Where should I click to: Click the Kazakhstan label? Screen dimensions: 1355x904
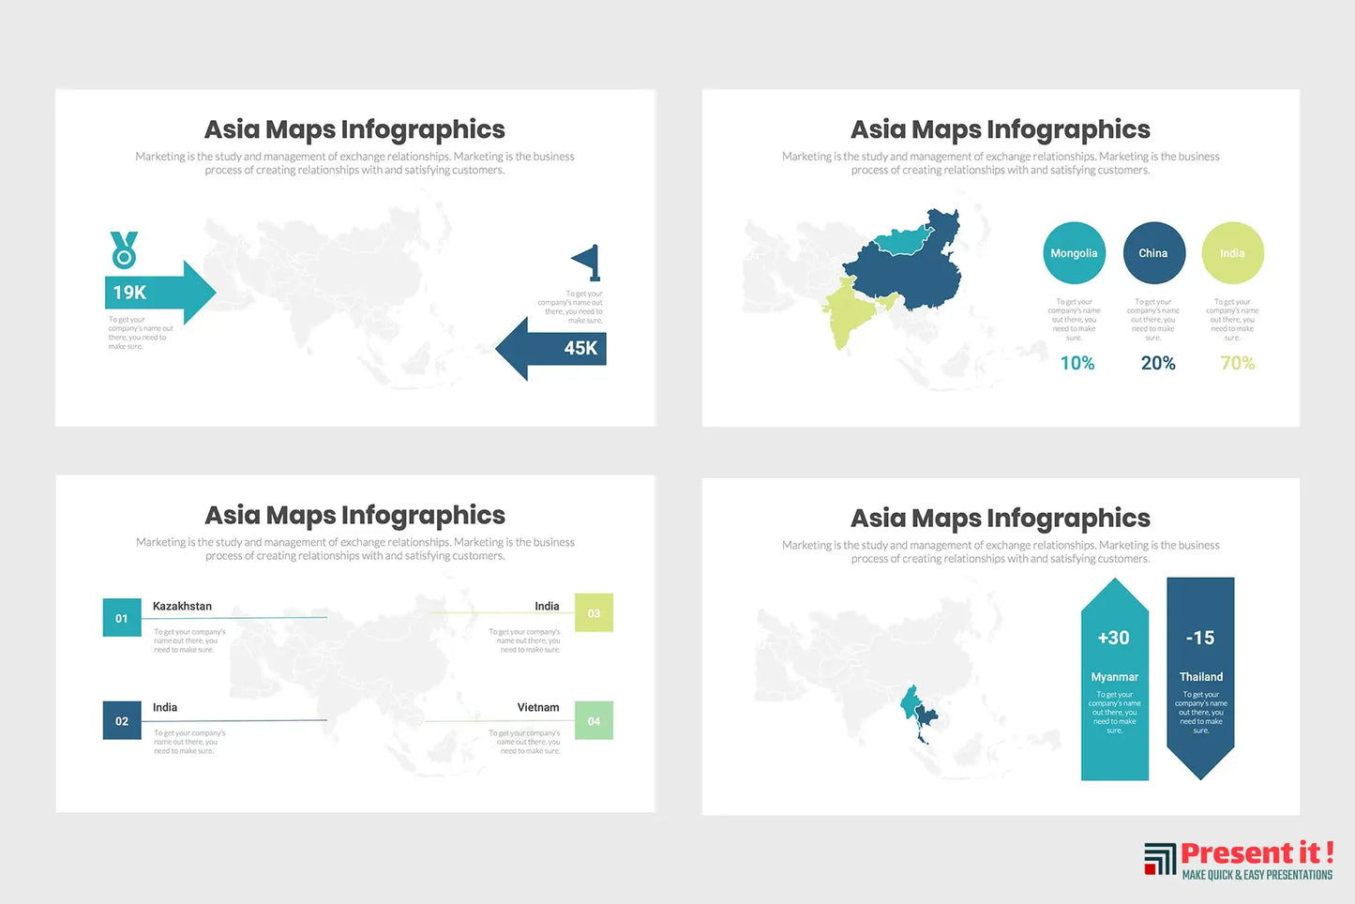(x=182, y=607)
